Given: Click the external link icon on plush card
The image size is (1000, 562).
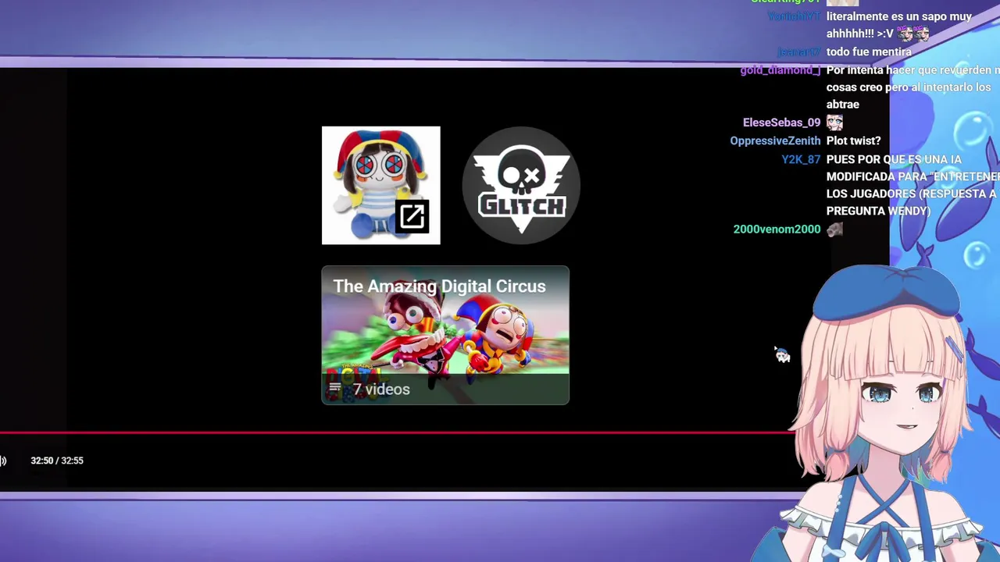Looking at the screenshot, I should tap(412, 216).
